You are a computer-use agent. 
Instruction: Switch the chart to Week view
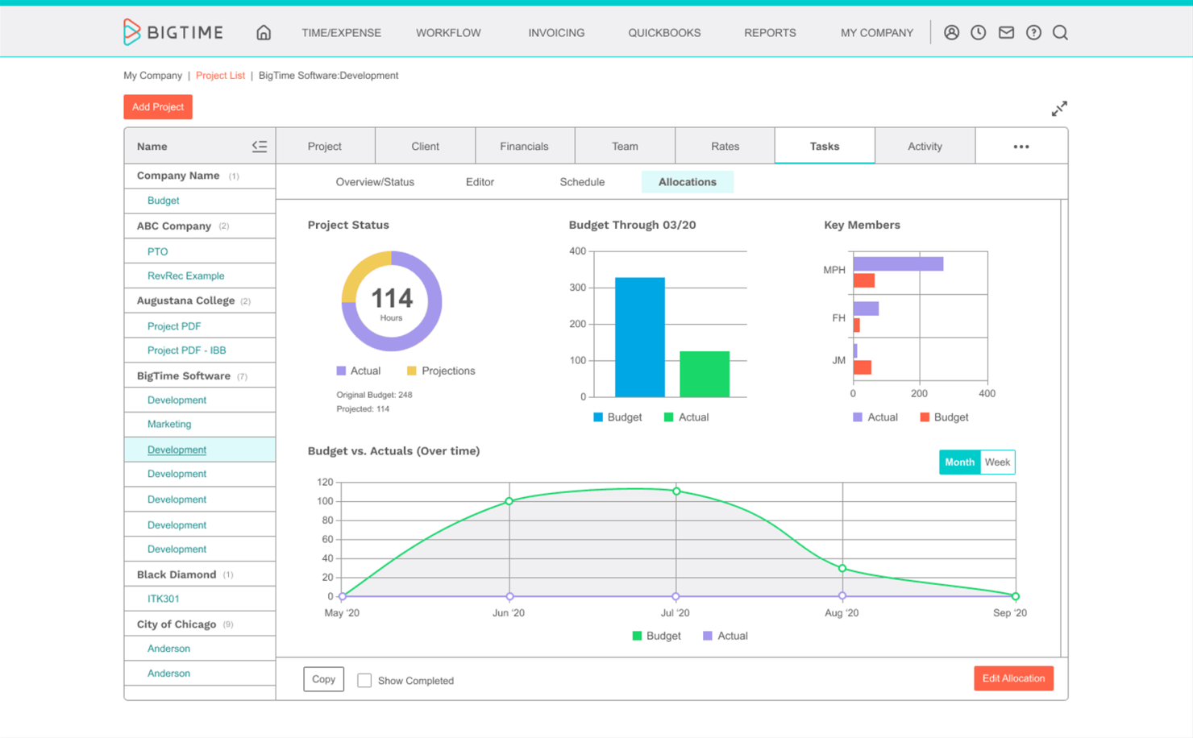998,462
